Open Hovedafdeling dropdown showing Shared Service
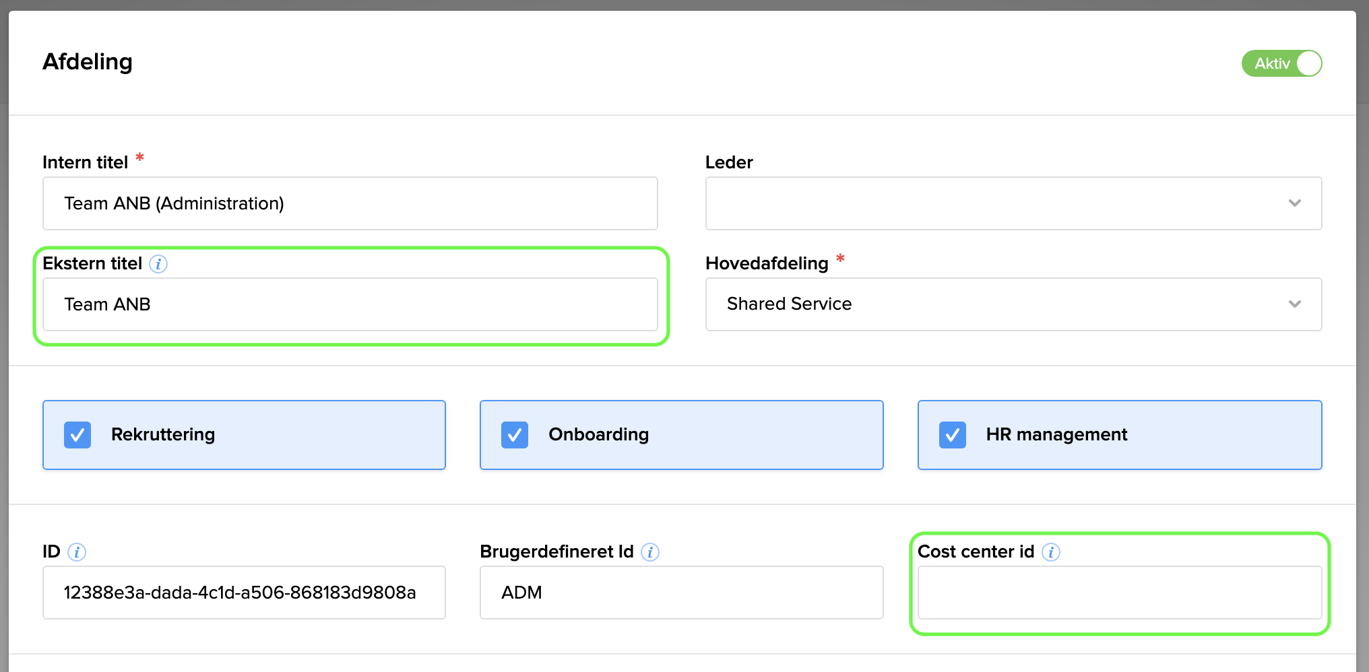 click(x=997, y=304)
